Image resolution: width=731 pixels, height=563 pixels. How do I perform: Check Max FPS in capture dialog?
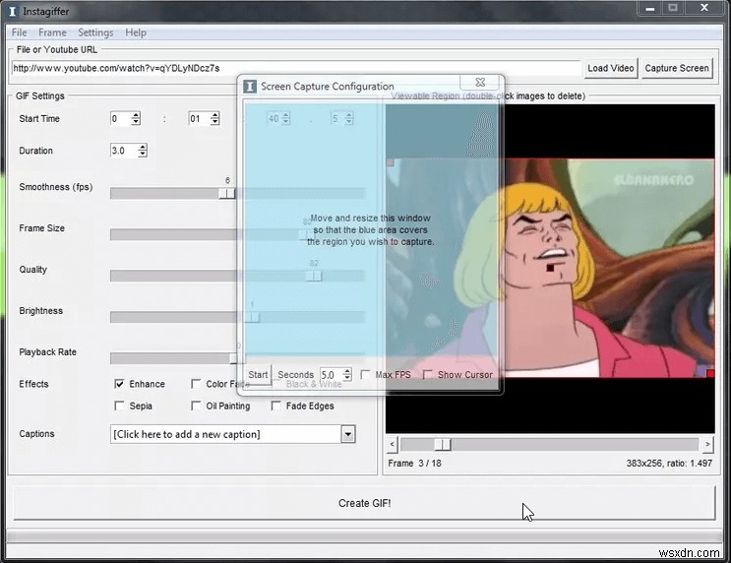pyautogui.click(x=366, y=375)
